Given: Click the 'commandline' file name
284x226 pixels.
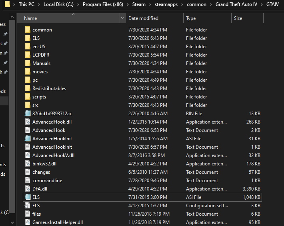Looking at the screenshot, I should click(x=47, y=180).
